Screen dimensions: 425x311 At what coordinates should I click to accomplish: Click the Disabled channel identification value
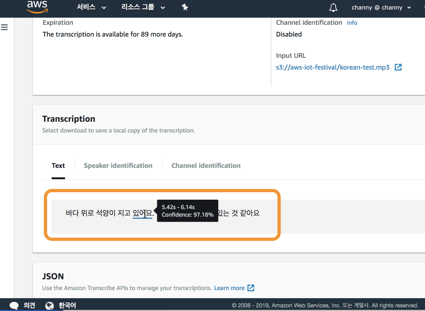click(x=289, y=34)
